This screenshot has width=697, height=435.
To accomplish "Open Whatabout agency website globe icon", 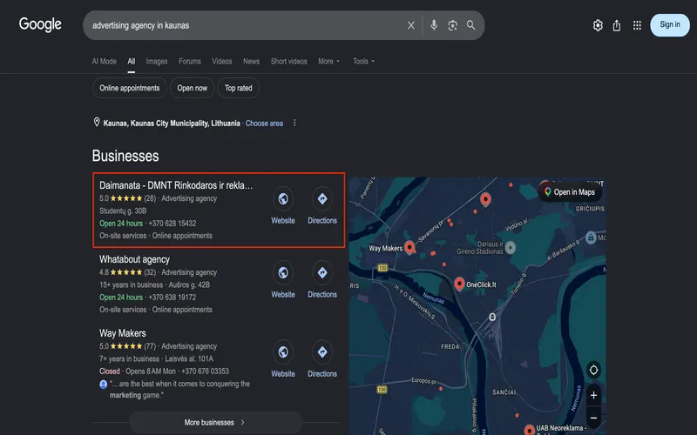I will (x=283, y=272).
